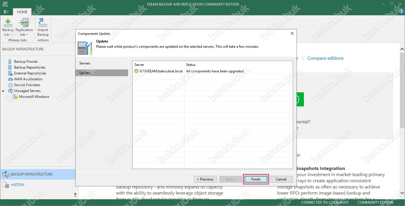Select the Servers wizard step
405x206 pixels.
coord(102,63)
